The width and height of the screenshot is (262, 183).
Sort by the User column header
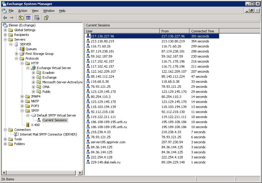(122, 31)
